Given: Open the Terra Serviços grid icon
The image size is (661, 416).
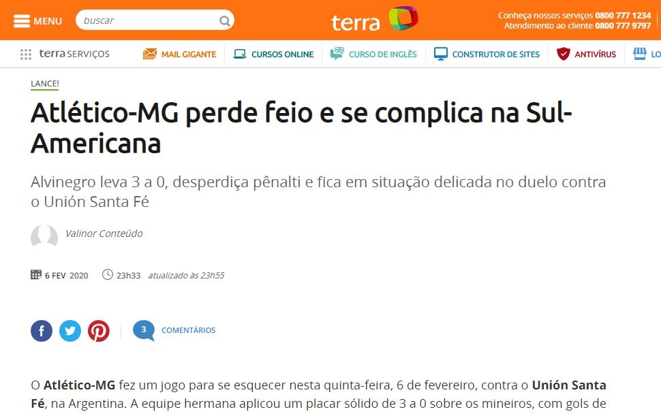Looking at the screenshot, I should coord(26,54).
